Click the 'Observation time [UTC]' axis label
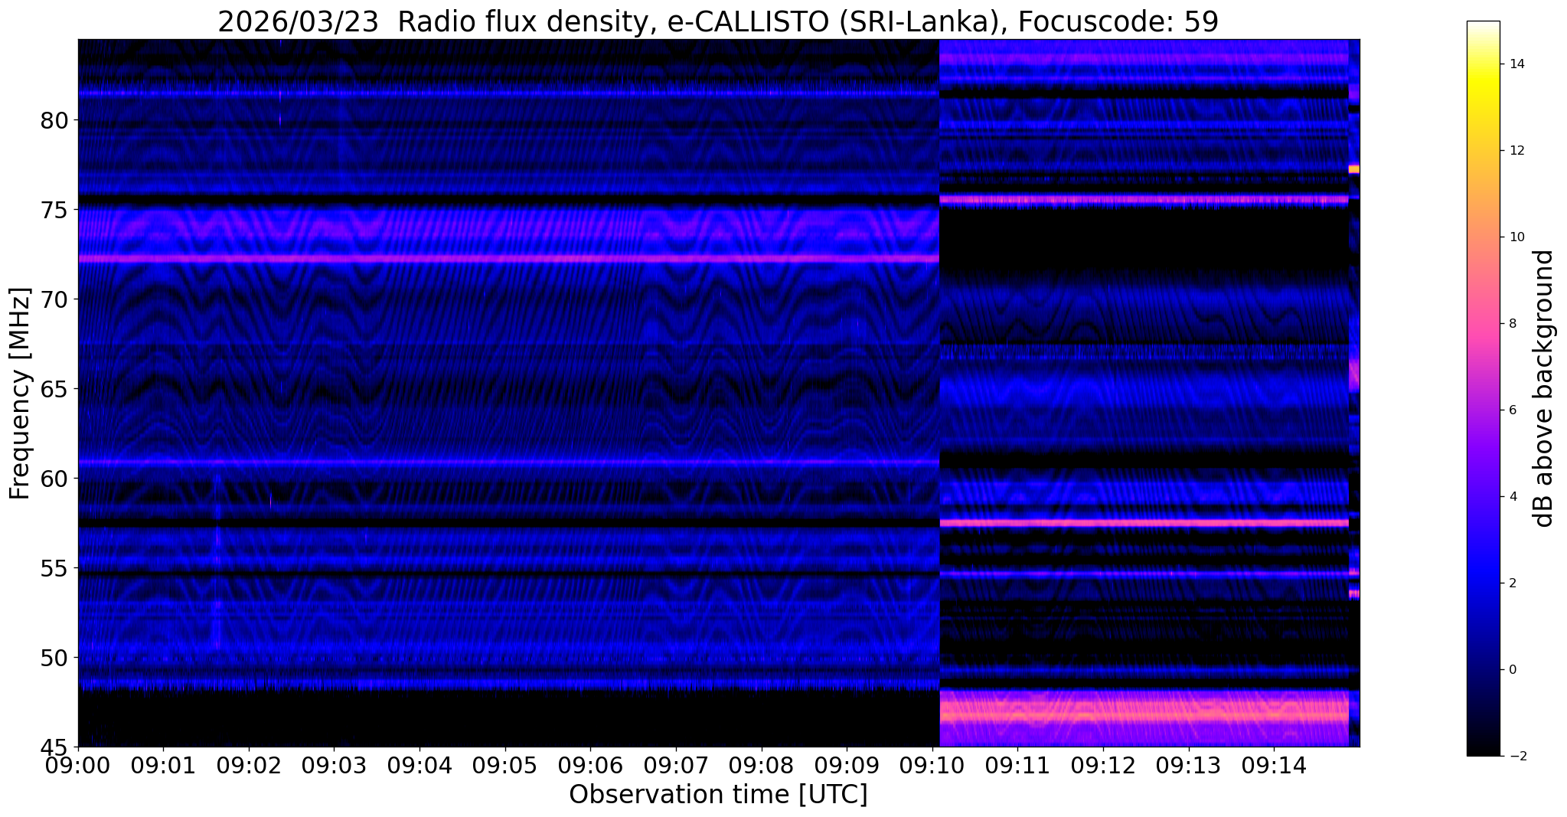 pos(718,795)
